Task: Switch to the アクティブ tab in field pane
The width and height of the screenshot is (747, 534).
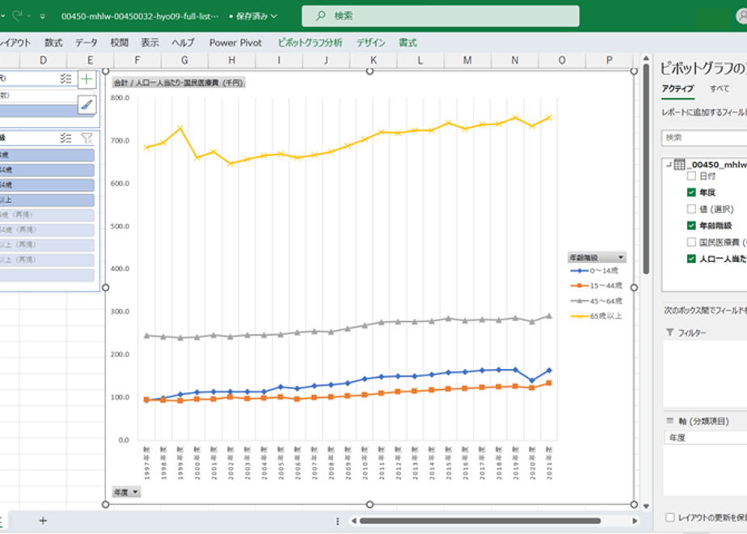Action: click(677, 89)
